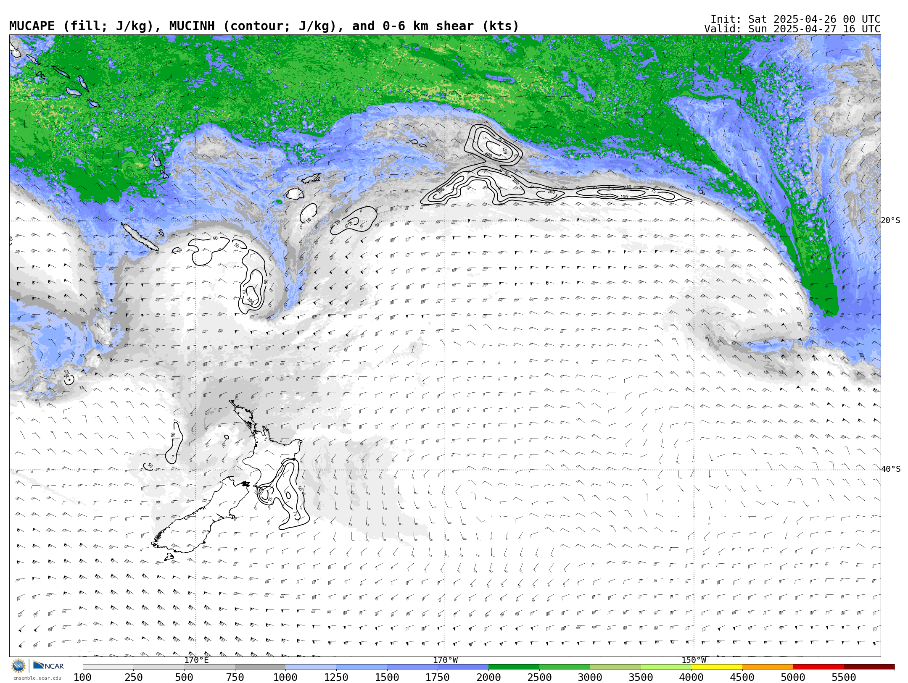Pick the lightest gray 100-250 colorbar swatch
908x683 pixels.
(x=108, y=667)
